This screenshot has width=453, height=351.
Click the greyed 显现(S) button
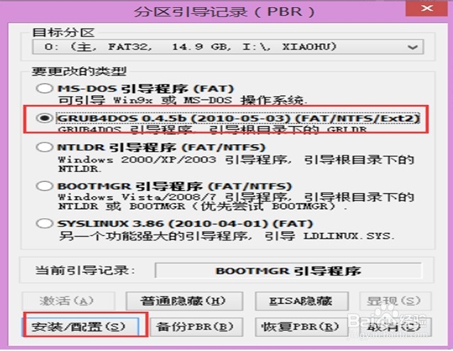pos(395,301)
